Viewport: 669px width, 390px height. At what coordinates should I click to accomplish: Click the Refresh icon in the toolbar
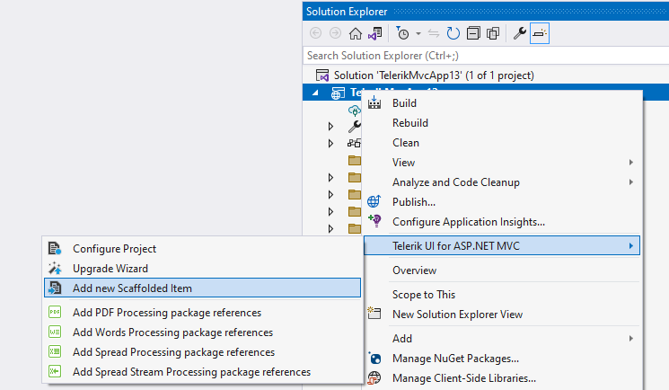click(x=453, y=33)
